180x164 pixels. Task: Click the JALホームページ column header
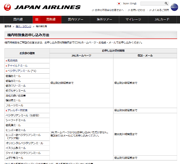[81, 56]
